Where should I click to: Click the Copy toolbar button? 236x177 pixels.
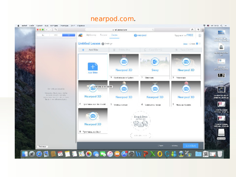tap(155, 50)
